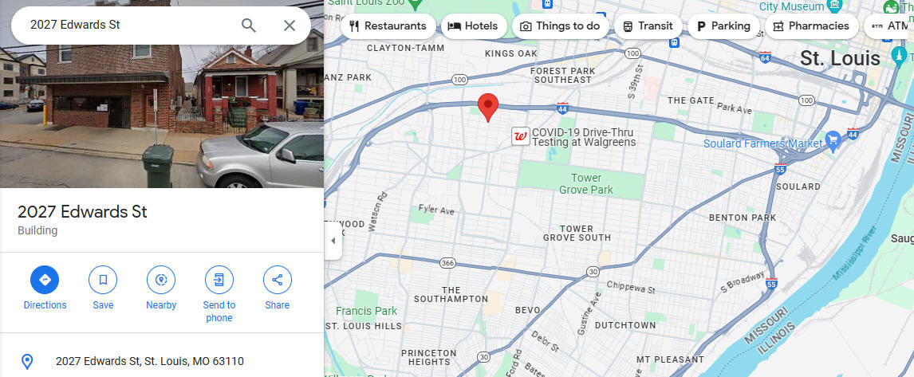Select the Pharmacies filter chip
The width and height of the screenshot is (914, 377).
point(811,26)
